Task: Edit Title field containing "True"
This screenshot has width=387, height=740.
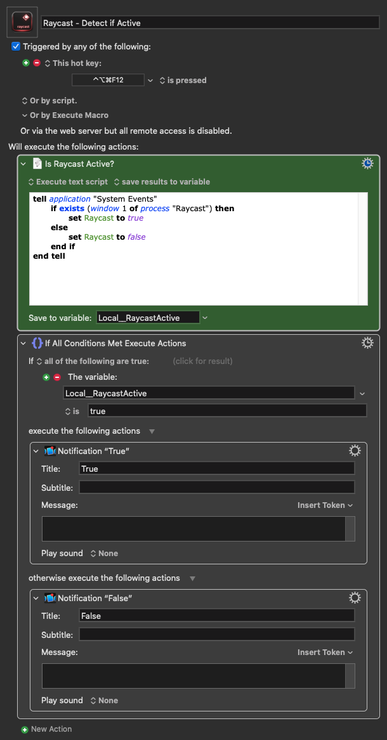Action: [216, 468]
